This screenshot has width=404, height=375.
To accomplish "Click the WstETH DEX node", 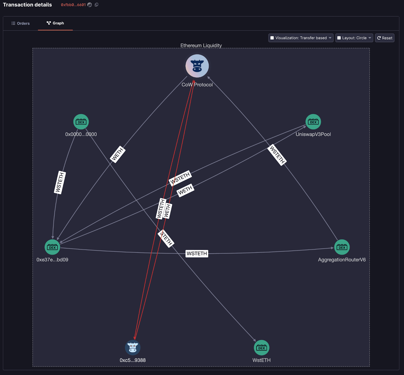I will (x=261, y=347).
